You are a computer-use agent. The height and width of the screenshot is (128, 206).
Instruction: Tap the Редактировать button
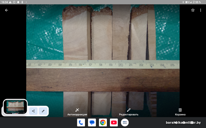(x=128, y=112)
